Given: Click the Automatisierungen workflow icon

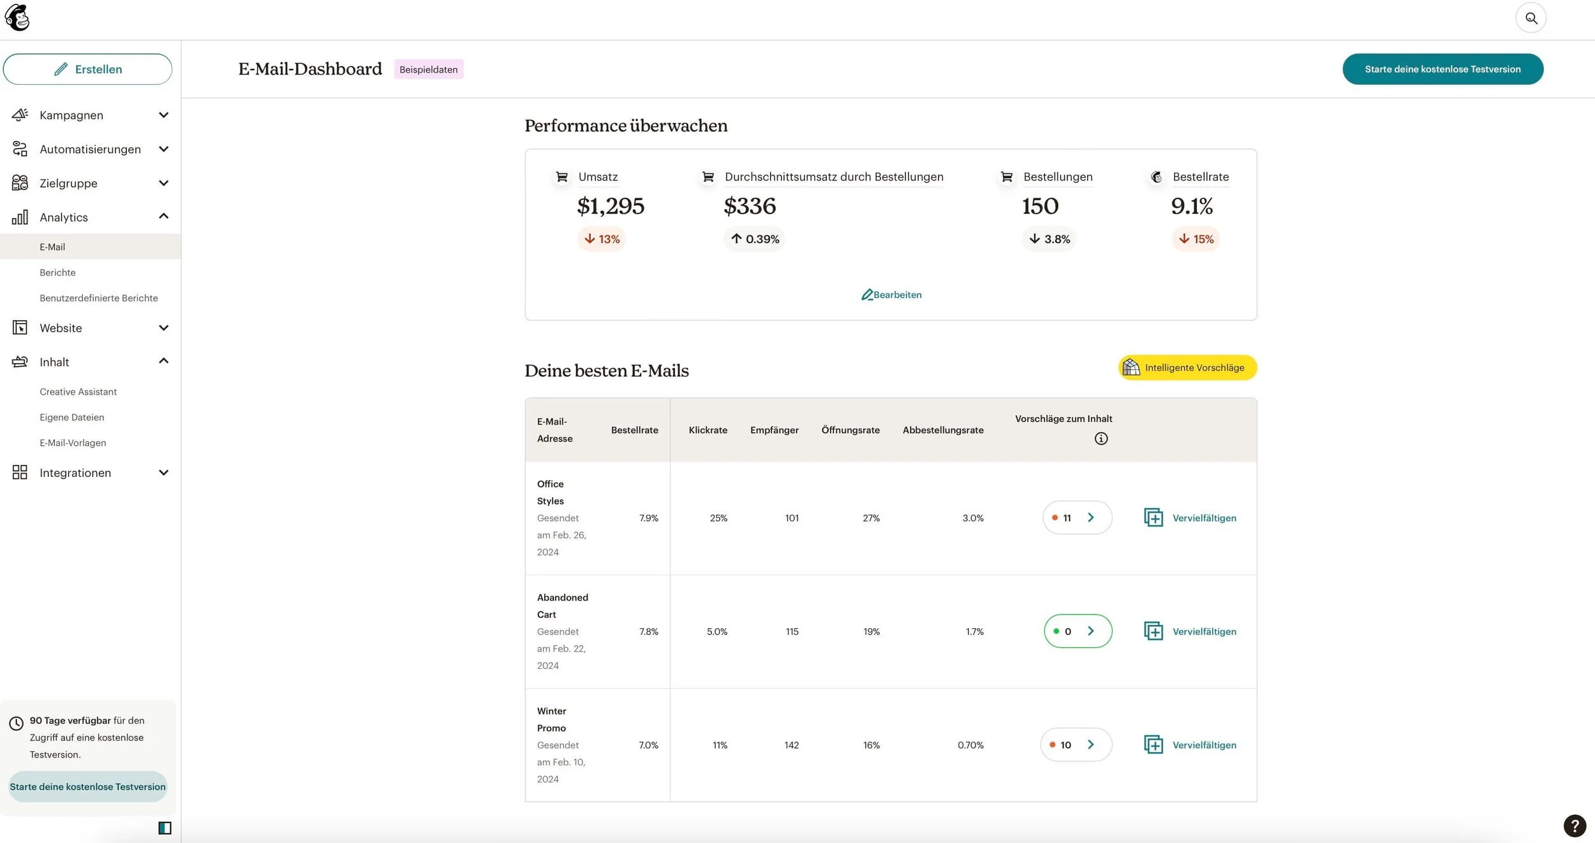Looking at the screenshot, I should click(20, 149).
